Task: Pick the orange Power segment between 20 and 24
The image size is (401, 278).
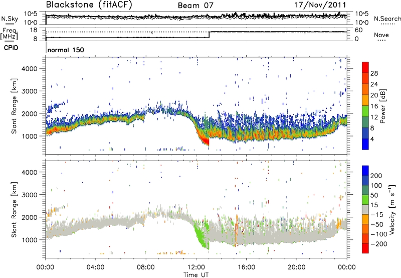Action: tap(365, 89)
